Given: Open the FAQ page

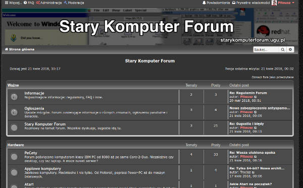Looking at the screenshot, I should [x=29, y=3].
